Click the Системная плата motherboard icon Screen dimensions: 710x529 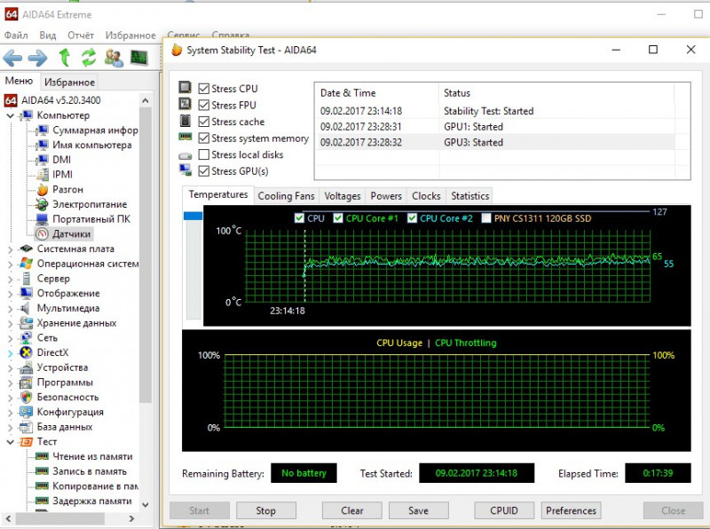(27, 249)
